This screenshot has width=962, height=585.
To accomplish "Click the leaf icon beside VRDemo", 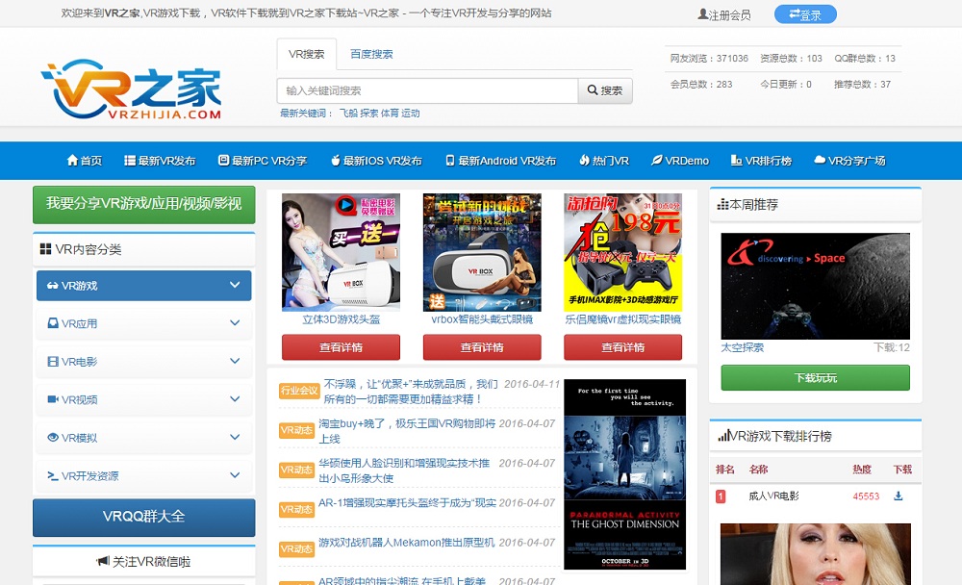I will (x=656, y=161).
